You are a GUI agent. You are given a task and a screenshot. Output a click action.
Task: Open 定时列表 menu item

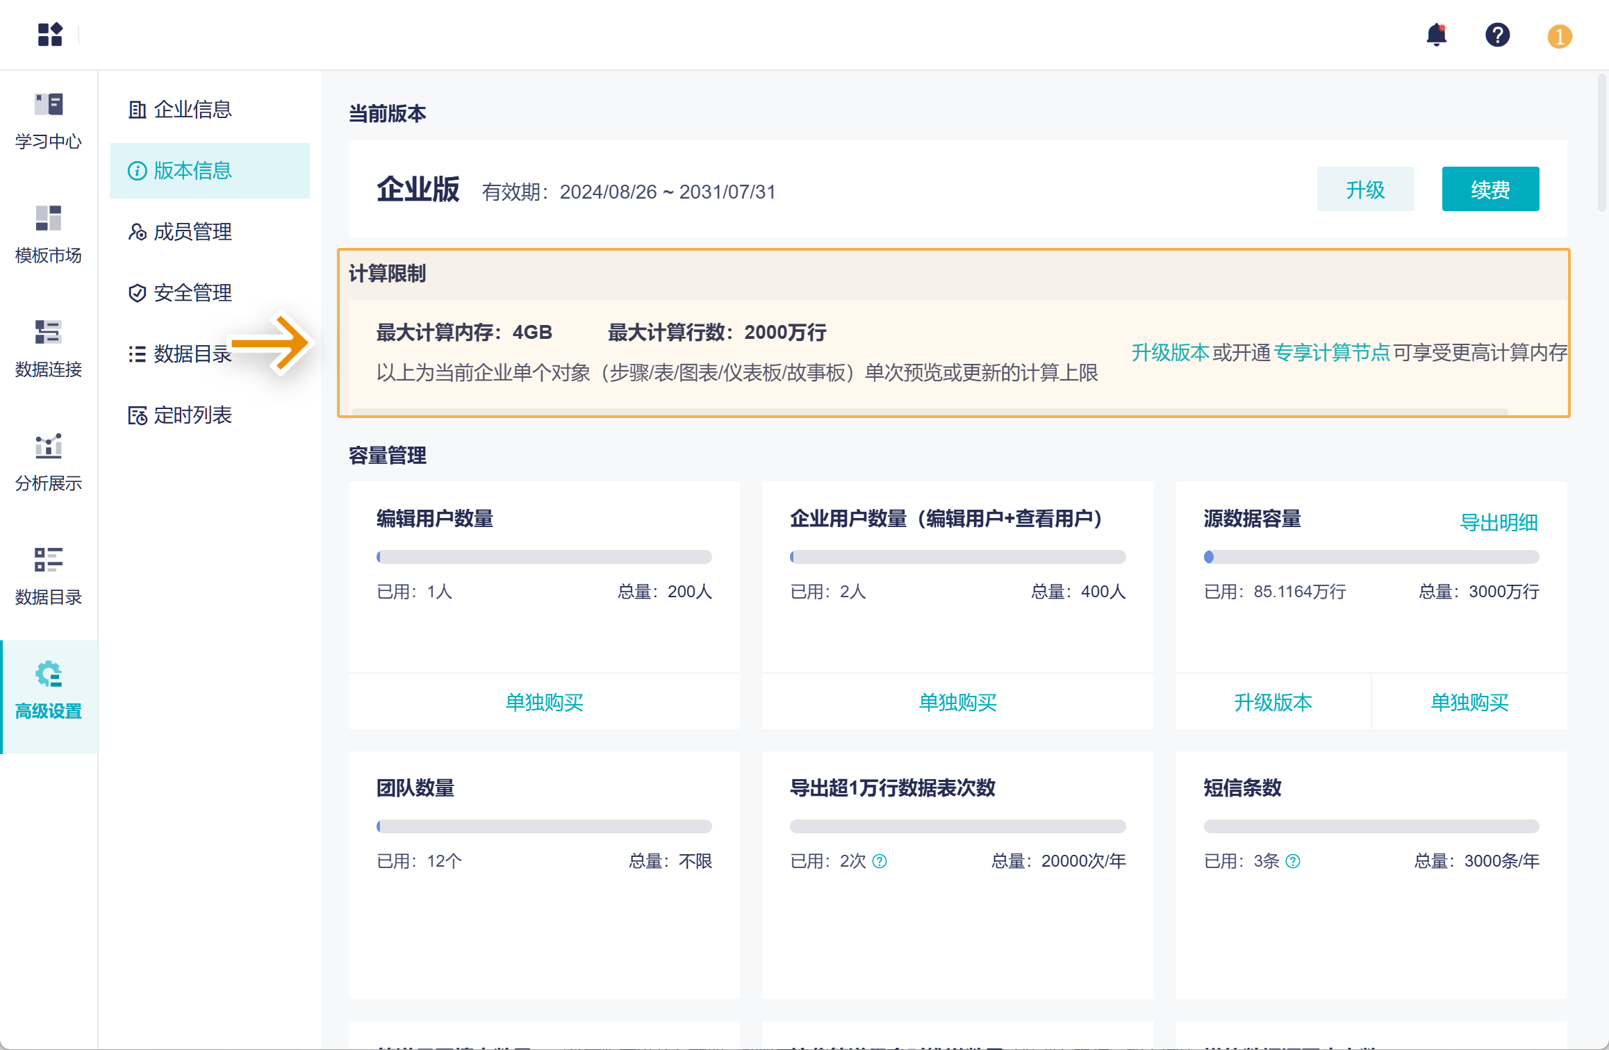192,415
